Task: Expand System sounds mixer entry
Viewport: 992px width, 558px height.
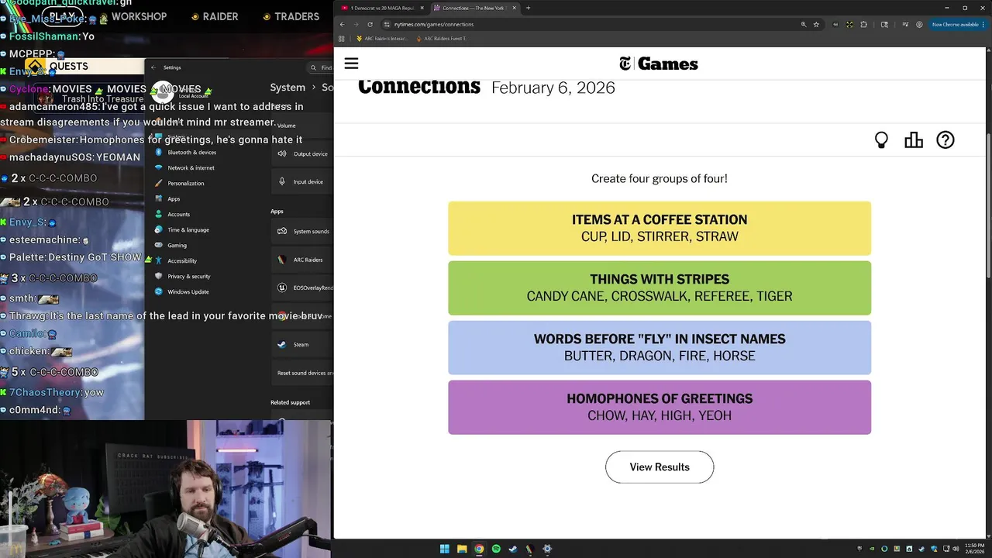Action: tap(302, 232)
